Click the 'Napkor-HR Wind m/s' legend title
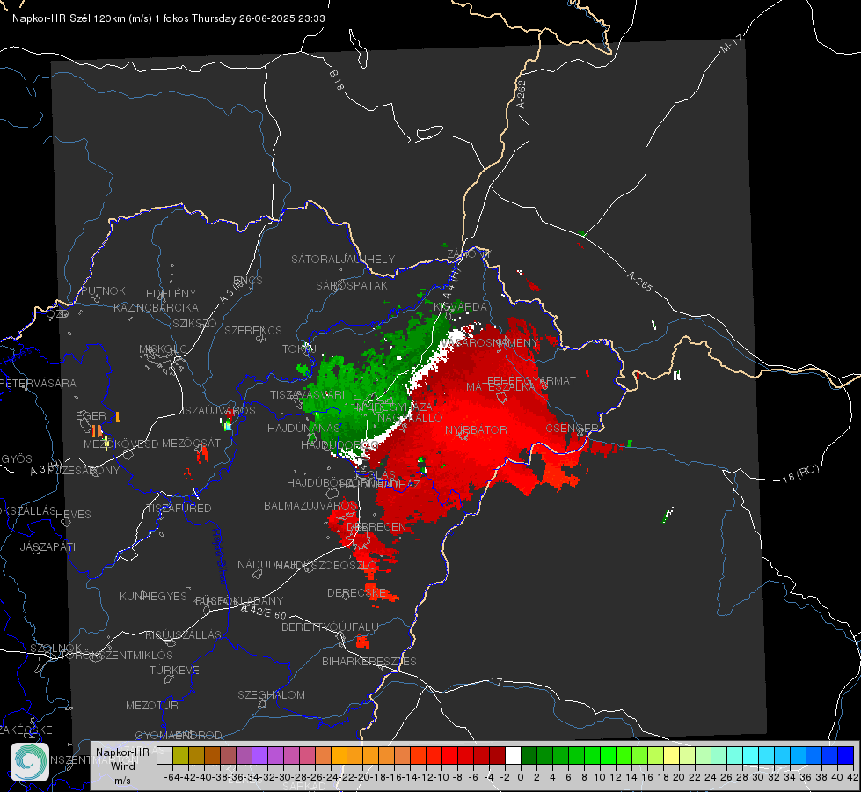Viewport: 861px width, 792px height. pos(122,766)
